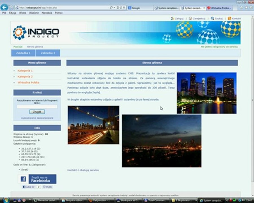Screen dimensions: 254x203
Task: Click the Brooklyn Bridge night photo thumbnail
Action: (93, 125)
